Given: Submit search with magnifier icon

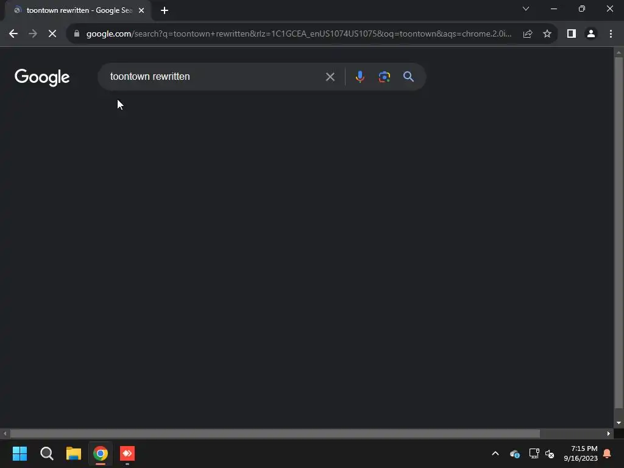Looking at the screenshot, I should click(408, 76).
